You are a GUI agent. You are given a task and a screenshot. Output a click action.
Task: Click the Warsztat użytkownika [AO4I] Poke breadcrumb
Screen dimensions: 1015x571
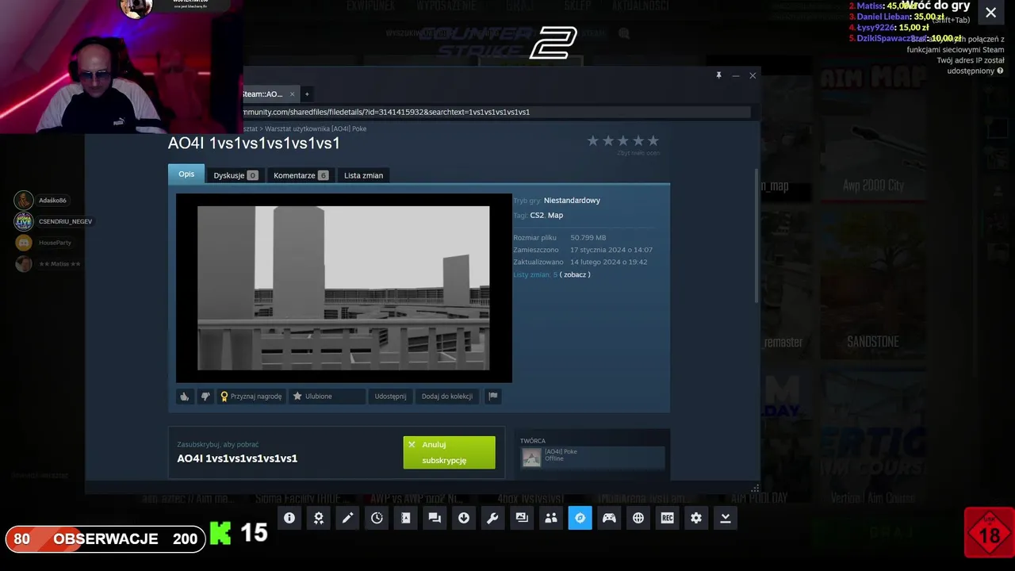click(x=316, y=128)
